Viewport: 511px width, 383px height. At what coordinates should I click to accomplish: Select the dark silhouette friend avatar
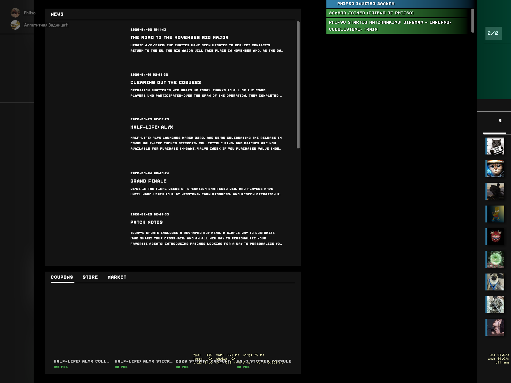click(495, 191)
